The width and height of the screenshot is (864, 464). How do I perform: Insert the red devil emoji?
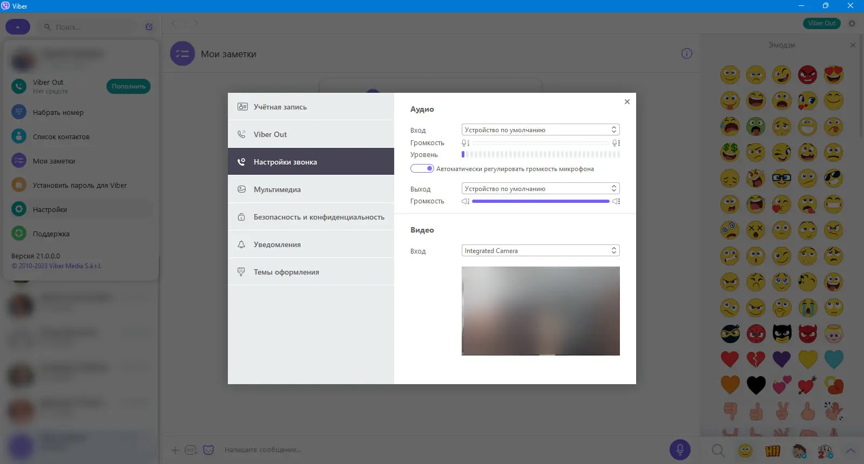808,334
